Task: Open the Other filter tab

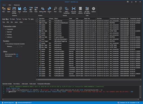Action: [x=21, y=22]
